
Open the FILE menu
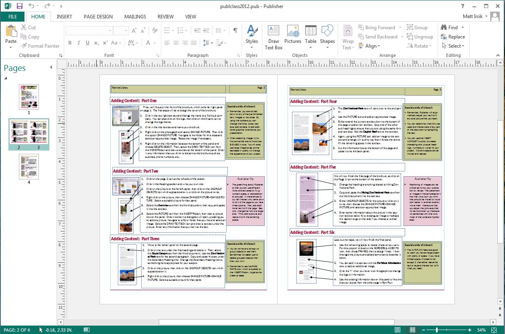point(12,16)
